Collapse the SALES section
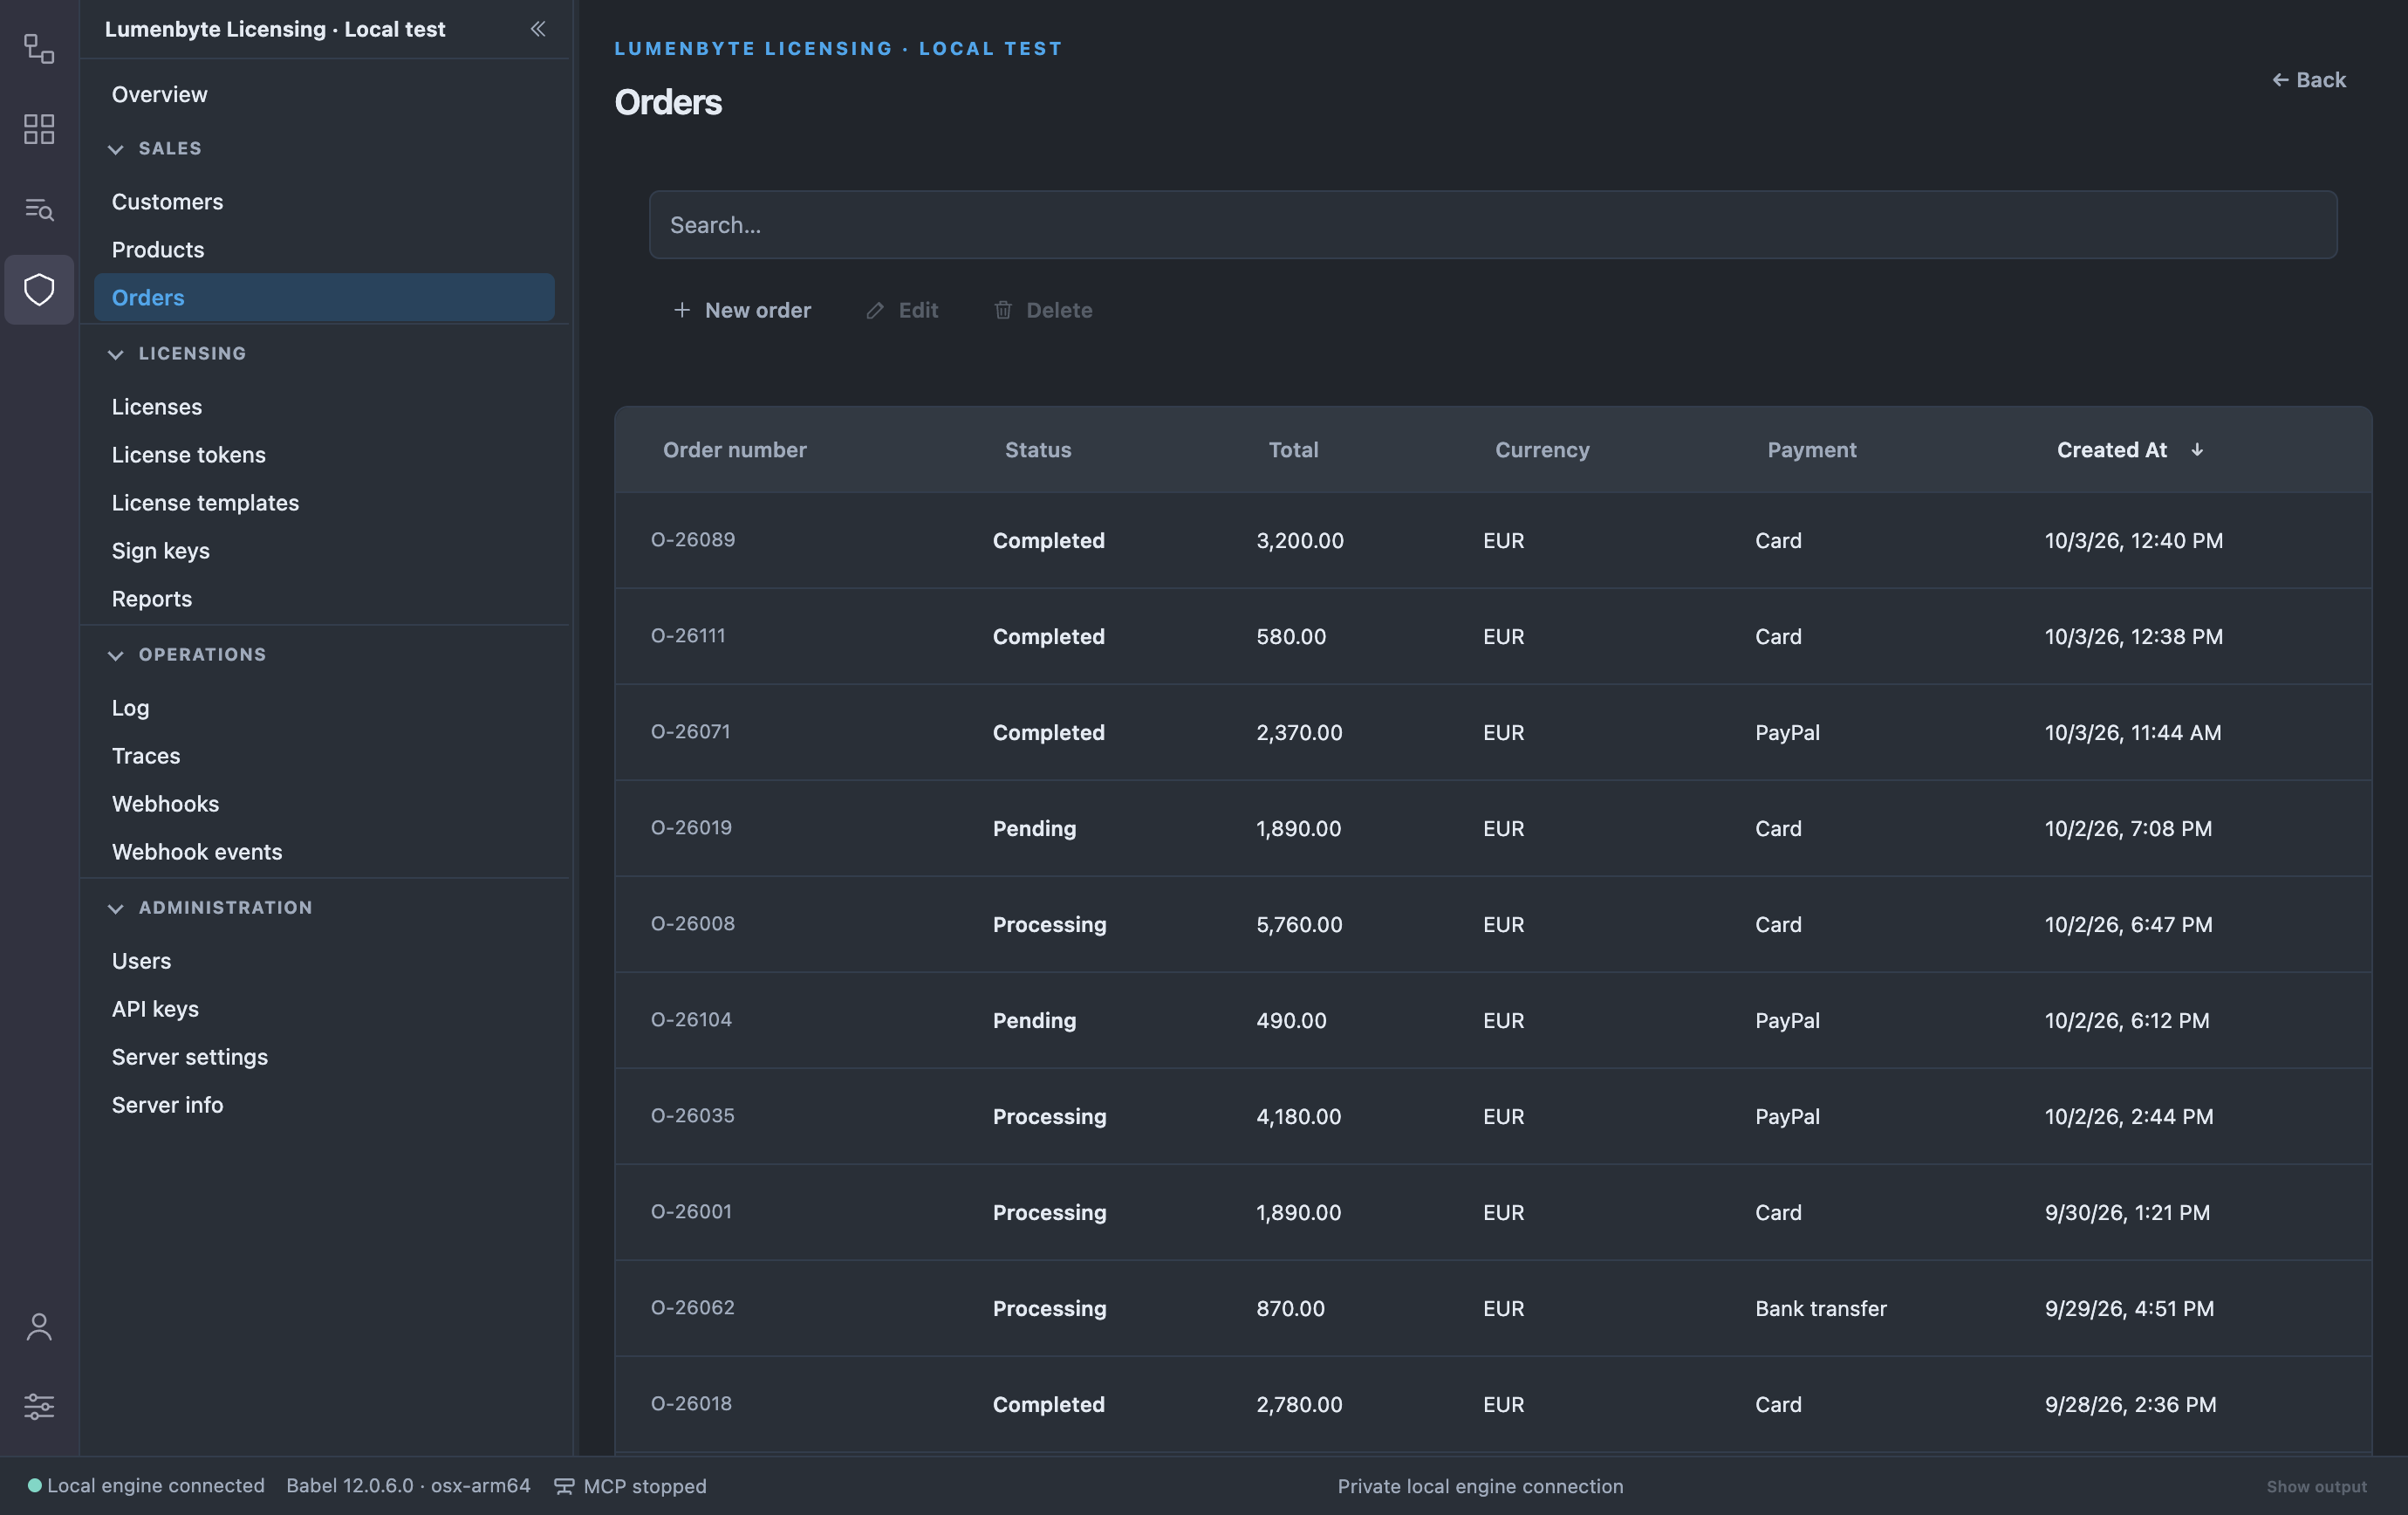The width and height of the screenshot is (2408, 1515). point(116,149)
